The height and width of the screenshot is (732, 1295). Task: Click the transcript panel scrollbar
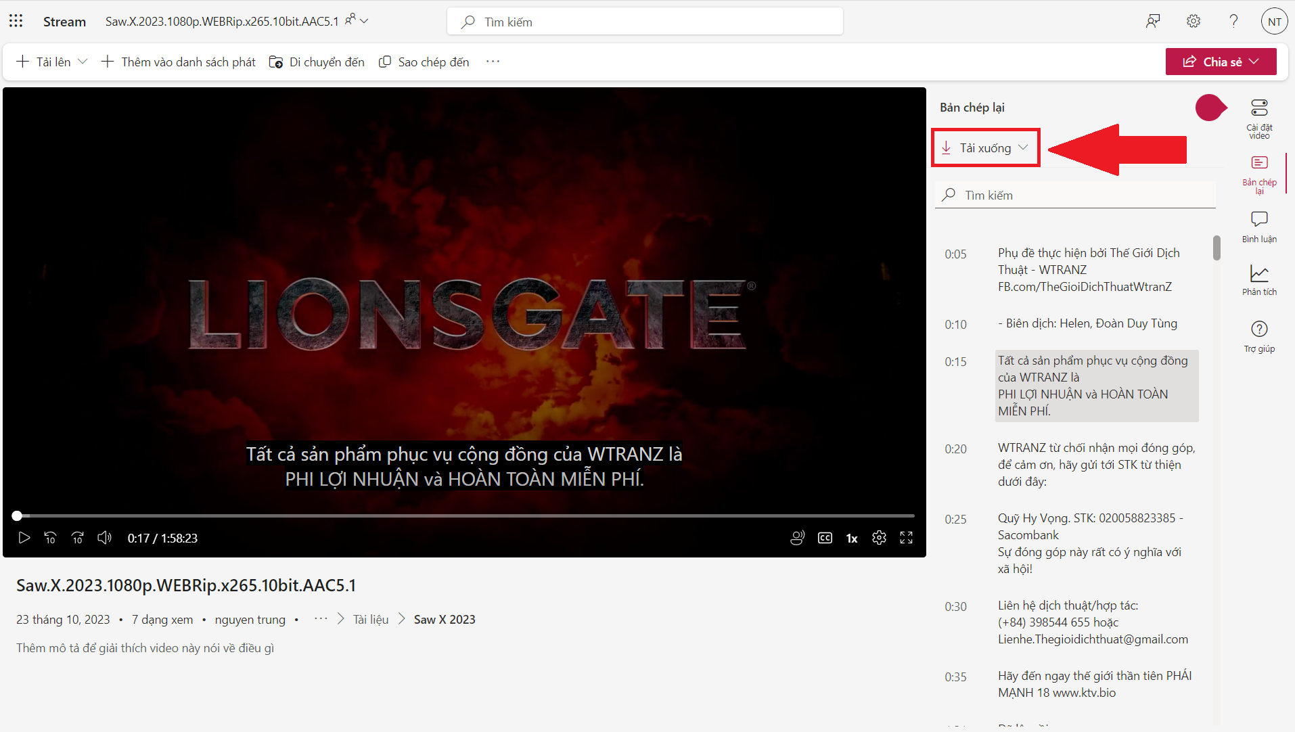coord(1217,248)
